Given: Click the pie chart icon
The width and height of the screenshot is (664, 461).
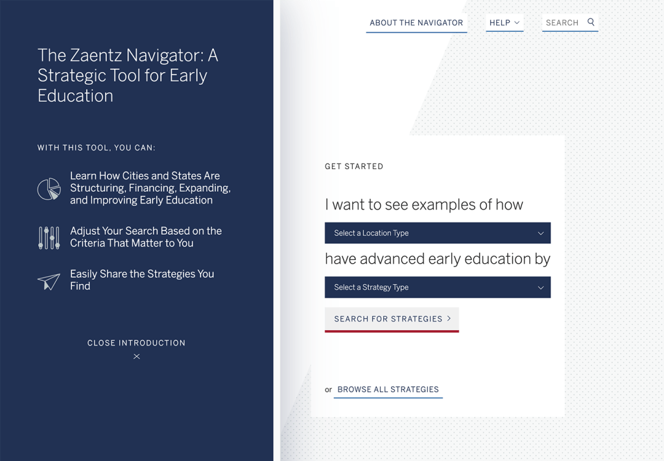Looking at the screenshot, I should point(49,189).
